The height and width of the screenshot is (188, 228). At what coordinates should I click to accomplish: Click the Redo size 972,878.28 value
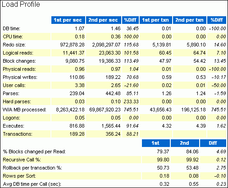coord(72,45)
